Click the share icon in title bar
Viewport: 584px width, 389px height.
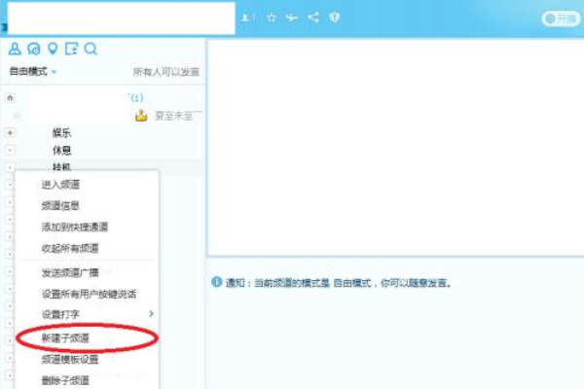[312, 18]
